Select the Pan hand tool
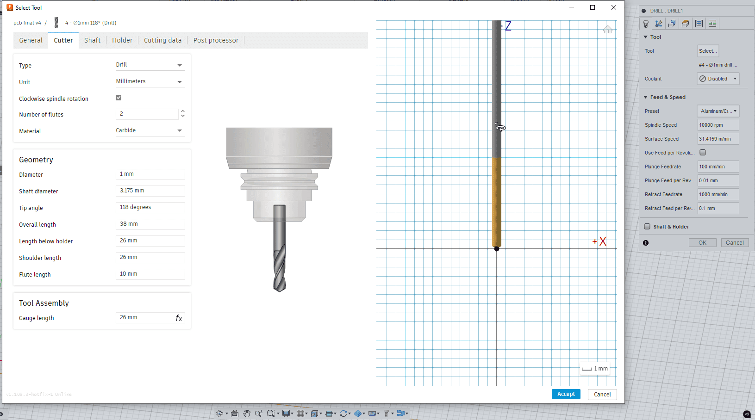 (247, 414)
